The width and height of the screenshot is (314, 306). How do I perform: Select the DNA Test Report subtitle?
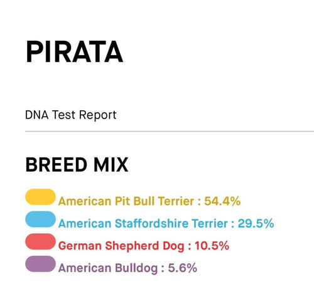coord(70,115)
